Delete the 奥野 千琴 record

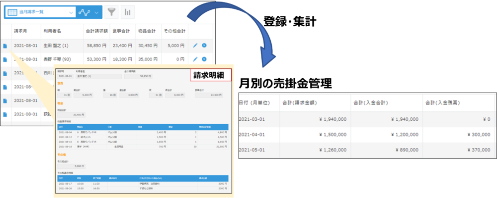point(204,59)
